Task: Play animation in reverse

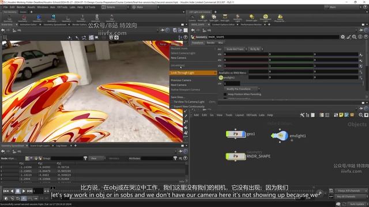Action: coord(12,191)
